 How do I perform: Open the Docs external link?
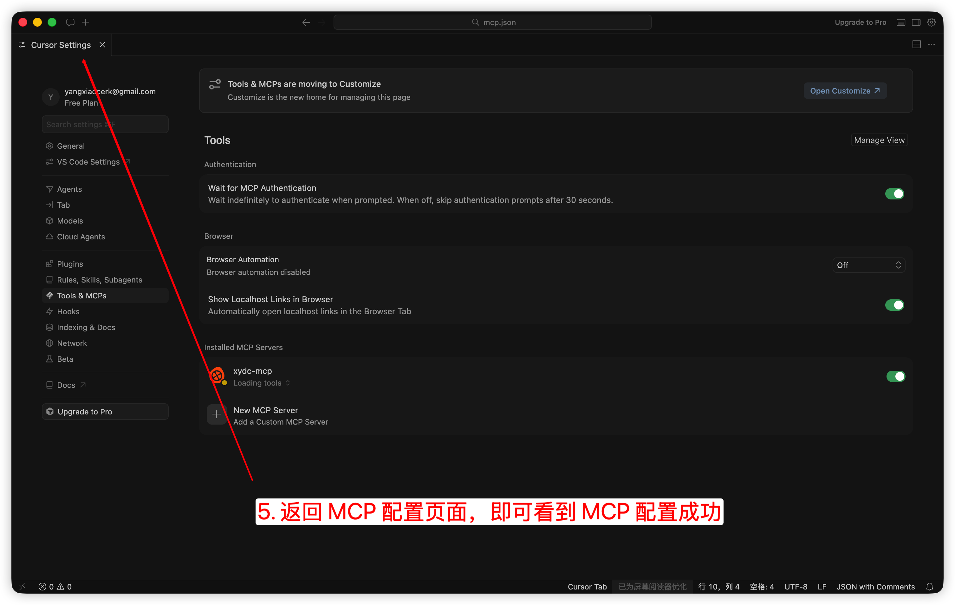[x=105, y=385]
